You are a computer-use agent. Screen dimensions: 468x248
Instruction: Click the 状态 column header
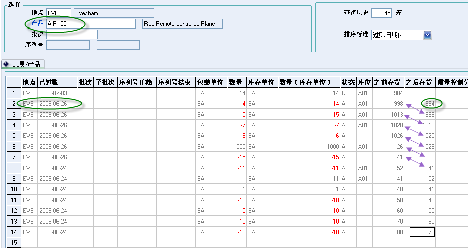pos(348,82)
